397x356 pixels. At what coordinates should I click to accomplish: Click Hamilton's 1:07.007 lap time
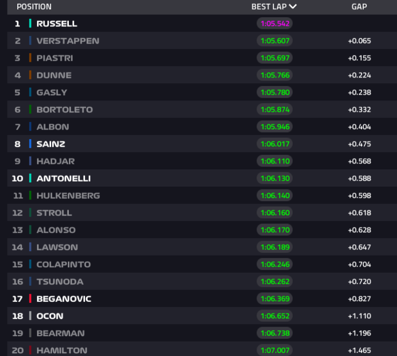[274, 350]
